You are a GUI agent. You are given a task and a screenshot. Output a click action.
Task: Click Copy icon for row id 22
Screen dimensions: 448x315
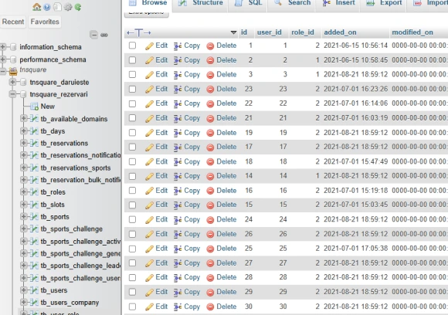click(178, 103)
